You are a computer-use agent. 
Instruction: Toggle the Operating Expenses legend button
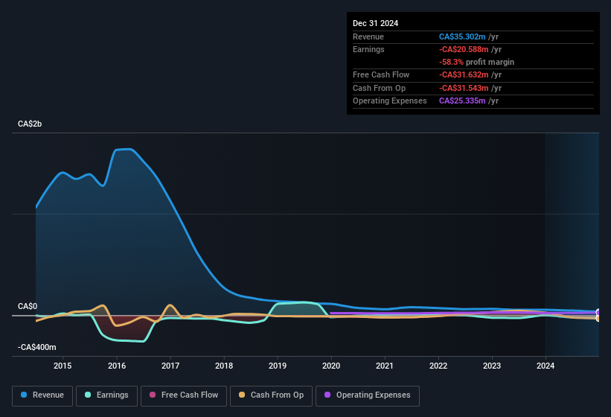(x=368, y=395)
